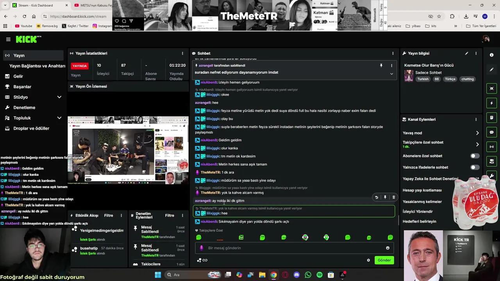Open the emoji picker in message box
This screenshot has height=281, width=500.
point(387,248)
